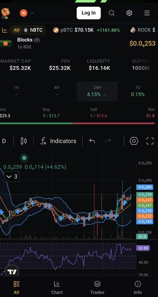The width and height of the screenshot is (158, 297).
Task: Redo the chart action
Action: pos(108,141)
